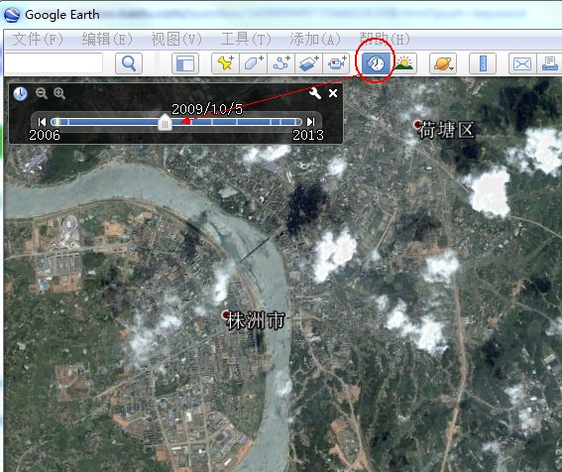Add a placemark with the pushpin icon
The image size is (562, 472).
225,63
